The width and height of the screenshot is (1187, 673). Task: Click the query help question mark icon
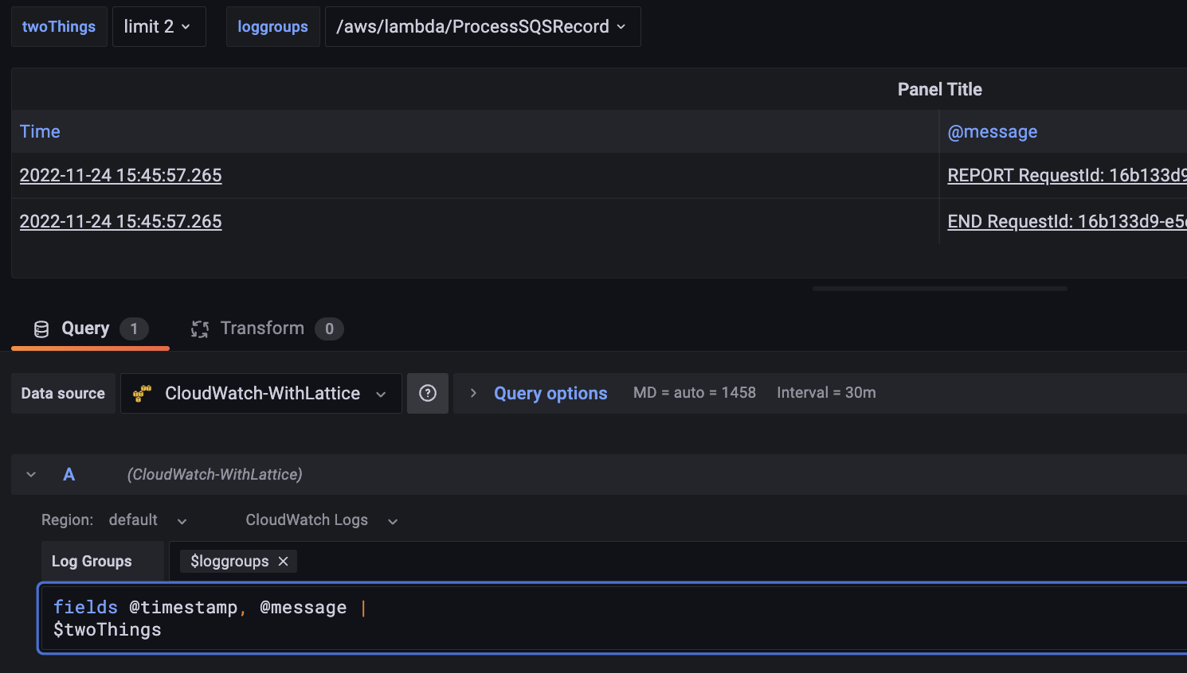(x=428, y=392)
